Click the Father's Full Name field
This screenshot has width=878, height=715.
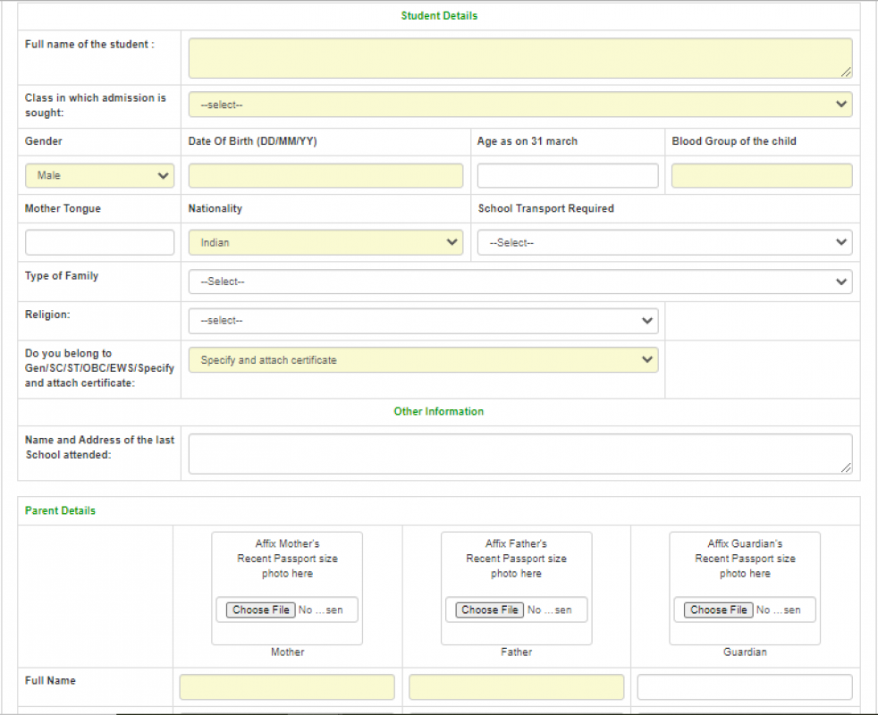point(516,687)
